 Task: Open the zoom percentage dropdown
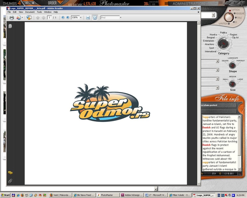click(x=81, y=17)
